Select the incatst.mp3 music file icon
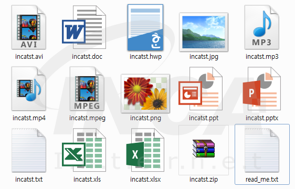The image size is (295, 189). pyautogui.click(x=262, y=27)
